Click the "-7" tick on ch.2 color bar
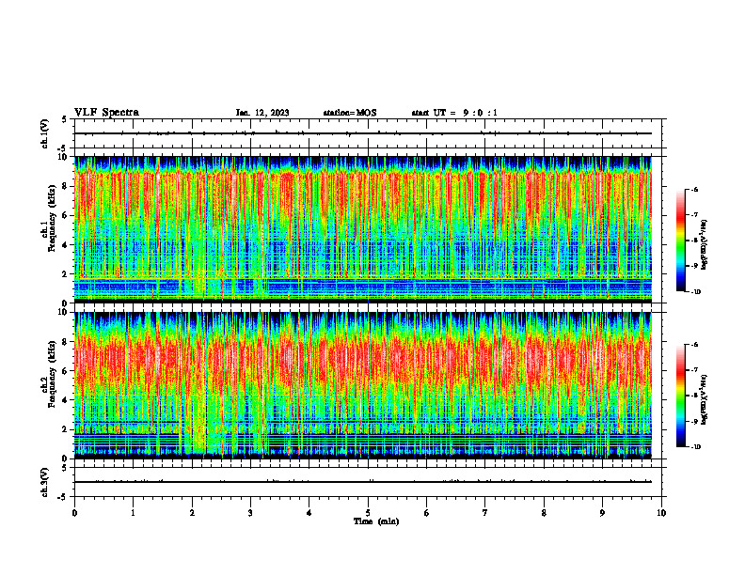This screenshot has height=575, width=745. pos(694,370)
